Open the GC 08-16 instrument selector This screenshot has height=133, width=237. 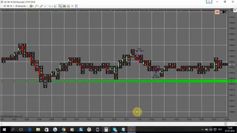[x=9, y=6]
